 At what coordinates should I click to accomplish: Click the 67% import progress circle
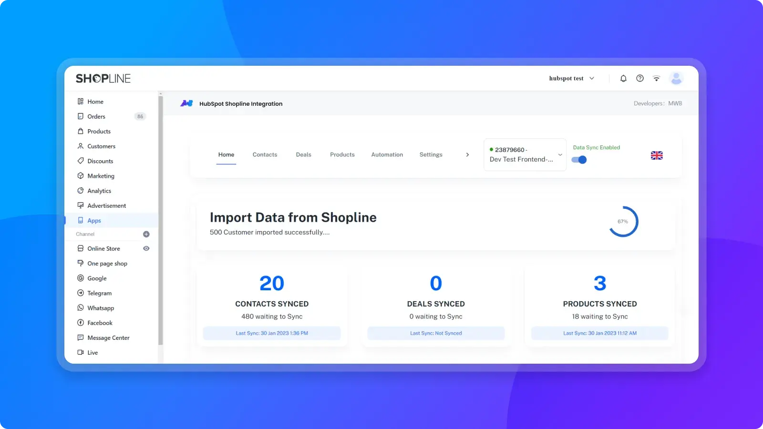coord(623,222)
